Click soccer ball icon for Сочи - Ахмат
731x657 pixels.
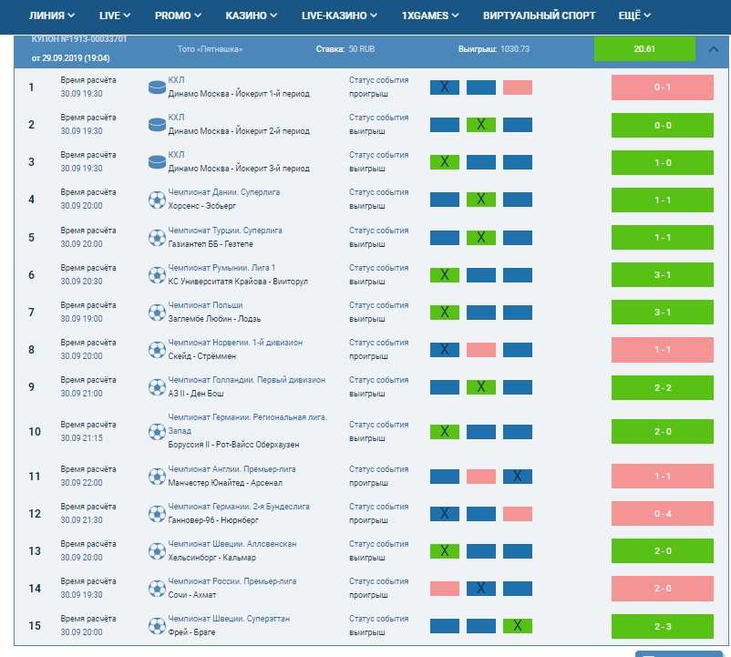[x=155, y=588]
